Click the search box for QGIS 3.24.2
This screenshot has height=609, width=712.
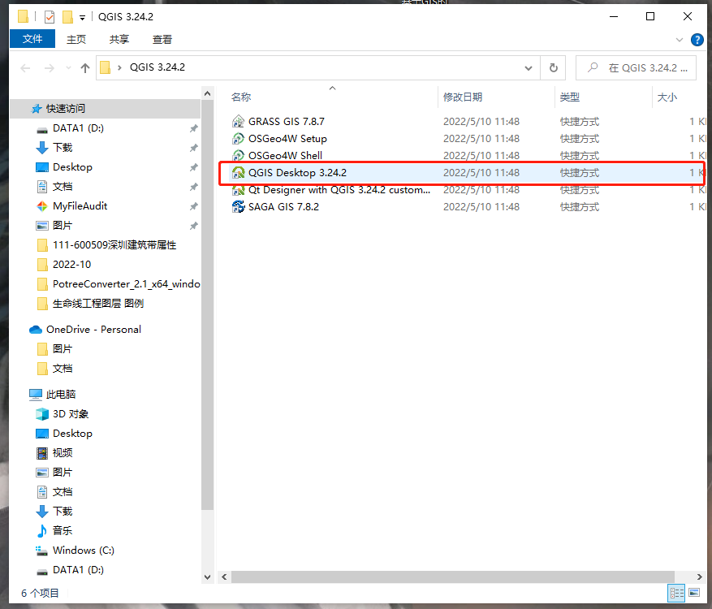click(x=636, y=68)
